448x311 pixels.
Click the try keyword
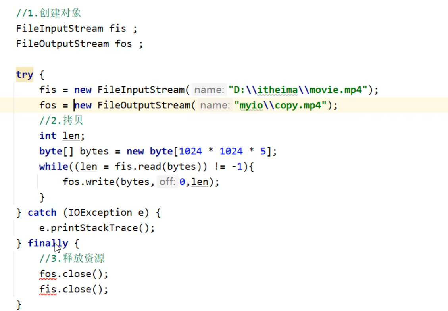pos(24,75)
